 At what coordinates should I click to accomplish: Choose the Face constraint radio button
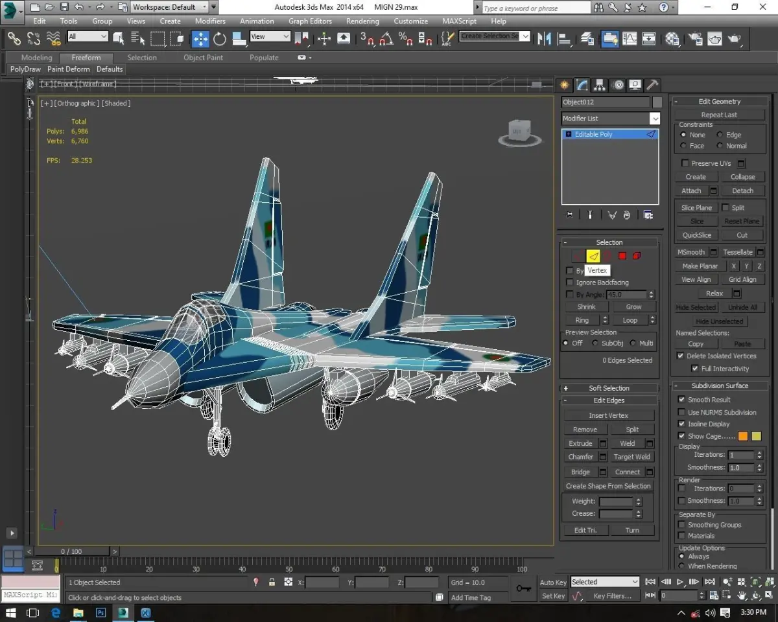(683, 146)
